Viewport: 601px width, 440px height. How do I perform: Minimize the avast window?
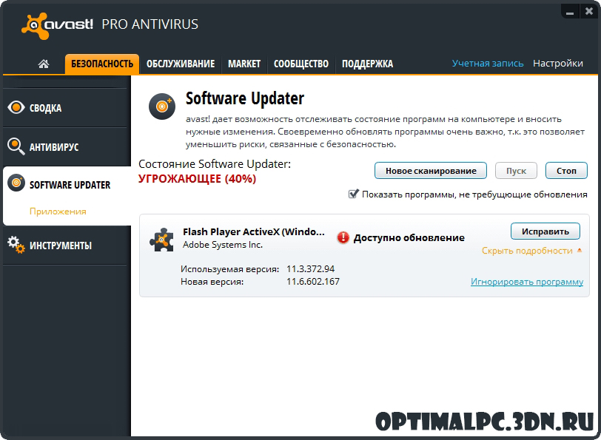[570, 13]
